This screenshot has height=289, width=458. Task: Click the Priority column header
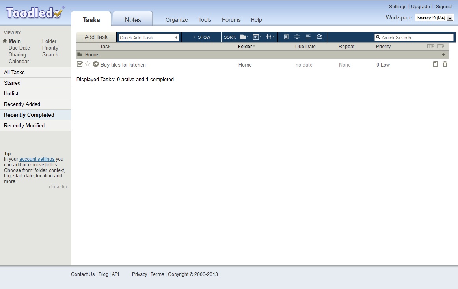383,47
